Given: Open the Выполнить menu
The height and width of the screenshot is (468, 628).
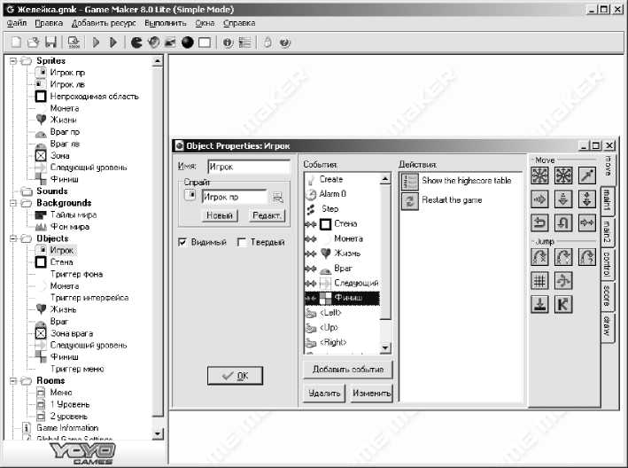Looking at the screenshot, I should point(166,23).
